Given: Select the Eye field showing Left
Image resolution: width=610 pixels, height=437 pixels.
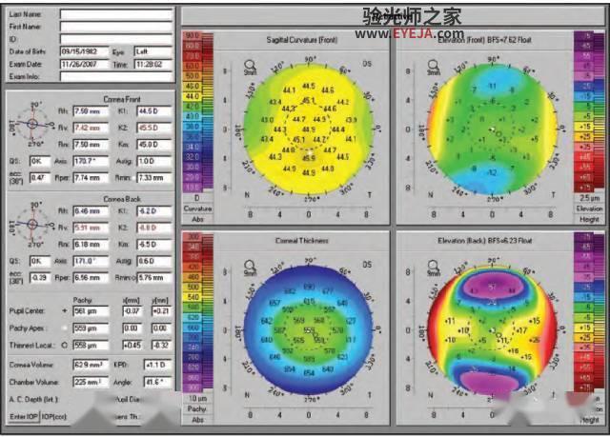Looking at the screenshot, I should 152,51.
